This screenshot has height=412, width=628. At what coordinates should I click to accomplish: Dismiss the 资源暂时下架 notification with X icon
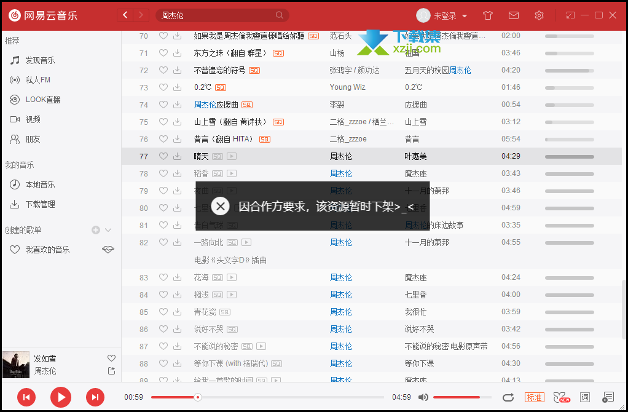click(220, 206)
